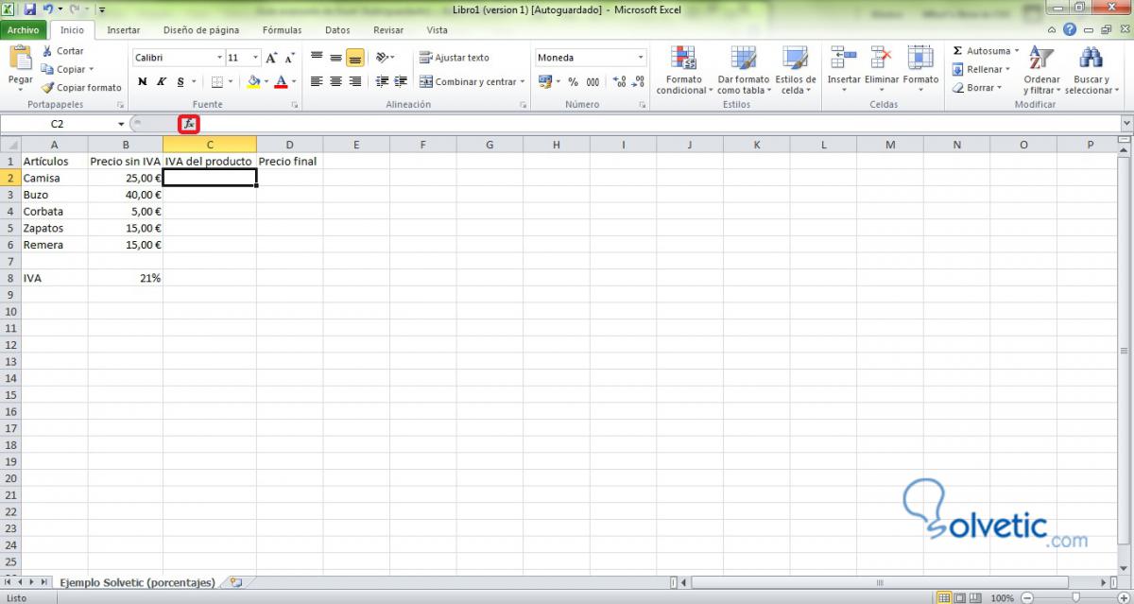Toggle middle vertical alignment
The image size is (1134, 604).
click(335, 58)
